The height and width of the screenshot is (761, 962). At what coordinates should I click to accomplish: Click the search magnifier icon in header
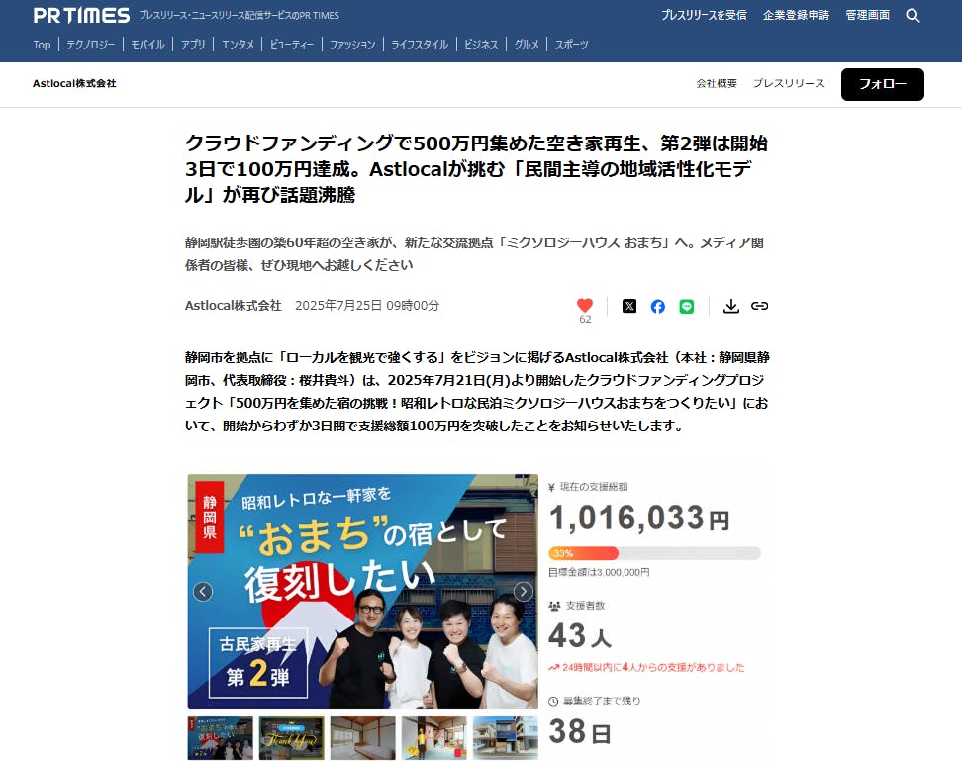[x=913, y=16]
